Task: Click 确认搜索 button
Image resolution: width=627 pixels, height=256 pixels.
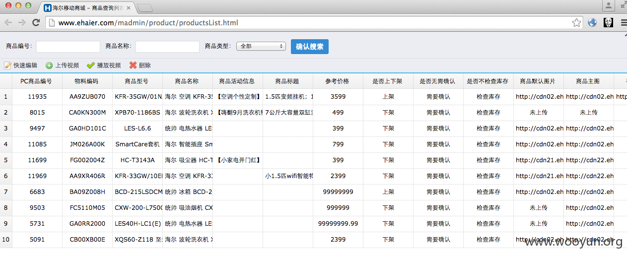Action: 310,47
